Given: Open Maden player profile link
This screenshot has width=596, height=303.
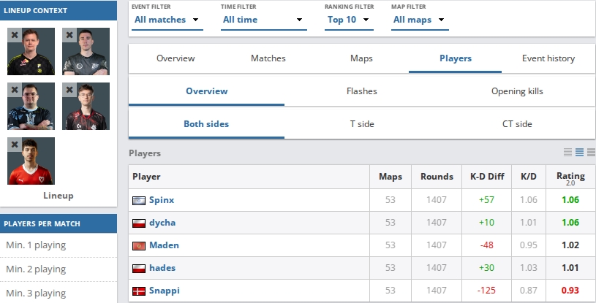Looking at the screenshot, I should click(164, 245).
